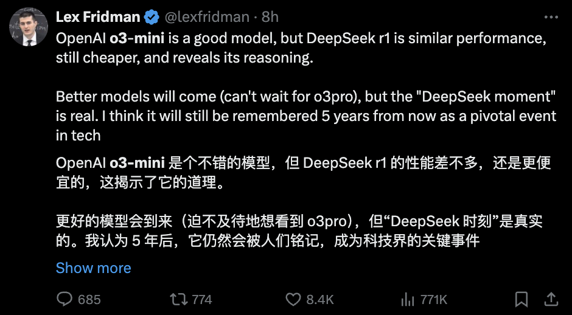Click the 771K views count
Viewport: 572px width, 315px height.
(433, 300)
